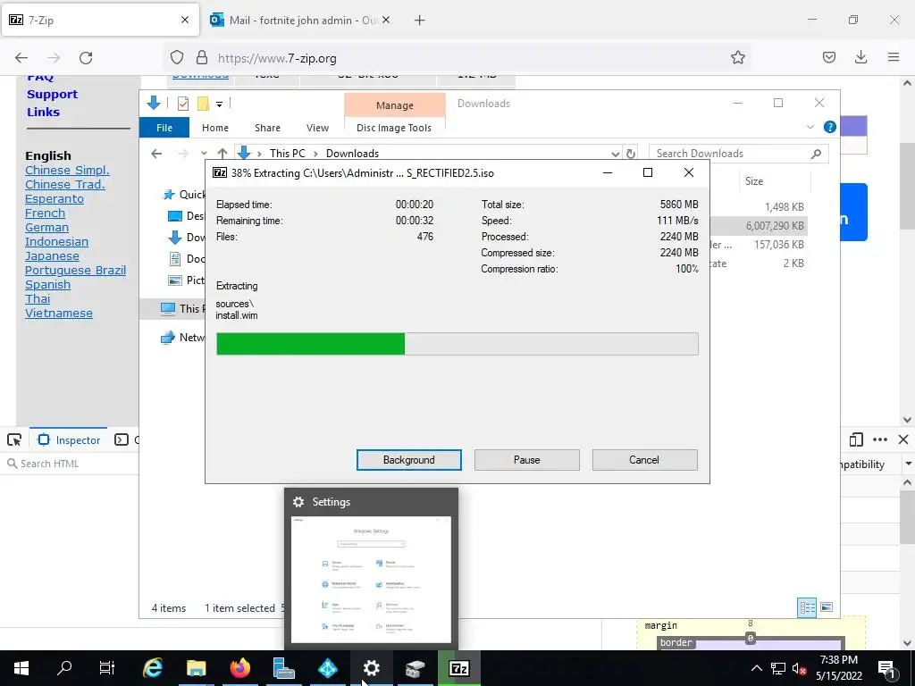The image size is (915, 686).
Task: Open the Links page link
Action: click(43, 112)
